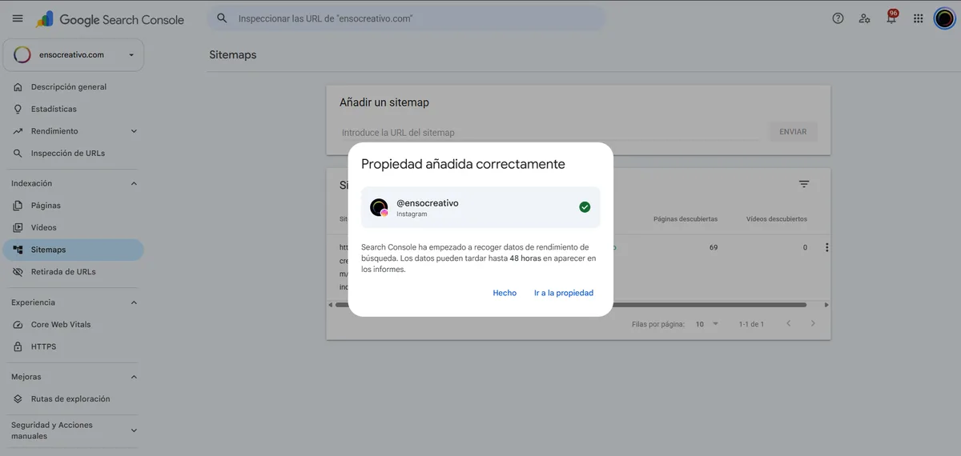Click the Vídeos descubiertos column header
This screenshot has width=961, height=456.
tap(777, 218)
